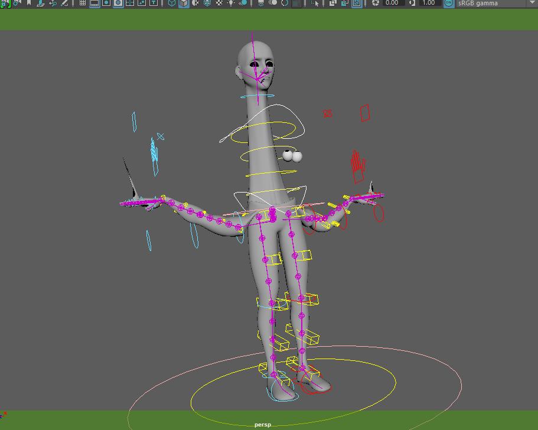Screen dimensions: 538x430
Task: Open the sRGB gamma view transform dropdown
Action: click(x=497, y=3)
